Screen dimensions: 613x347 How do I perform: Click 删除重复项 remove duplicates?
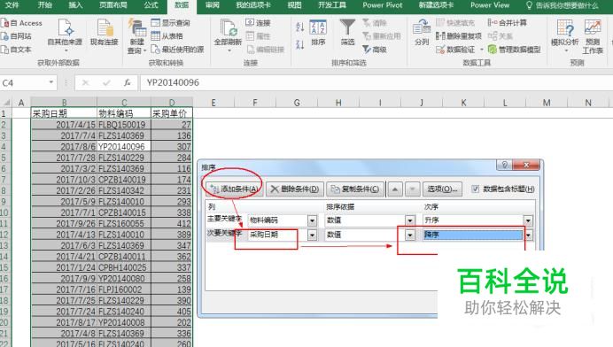coord(458,36)
